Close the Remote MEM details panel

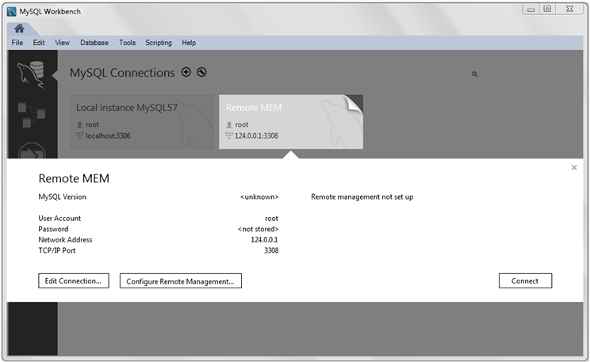[574, 168]
